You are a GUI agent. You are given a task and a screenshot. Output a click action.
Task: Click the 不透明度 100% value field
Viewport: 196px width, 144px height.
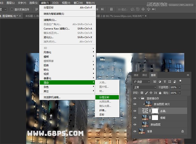pos(173,87)
